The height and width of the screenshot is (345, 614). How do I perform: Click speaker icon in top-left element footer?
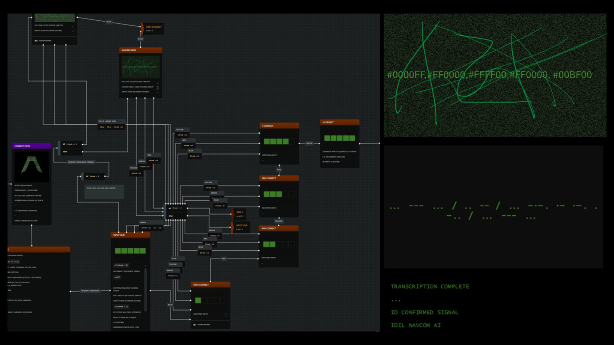click(x=36, y=41)
